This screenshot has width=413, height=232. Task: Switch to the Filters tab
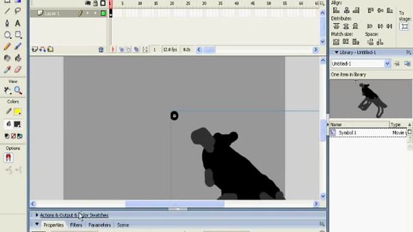76,225
